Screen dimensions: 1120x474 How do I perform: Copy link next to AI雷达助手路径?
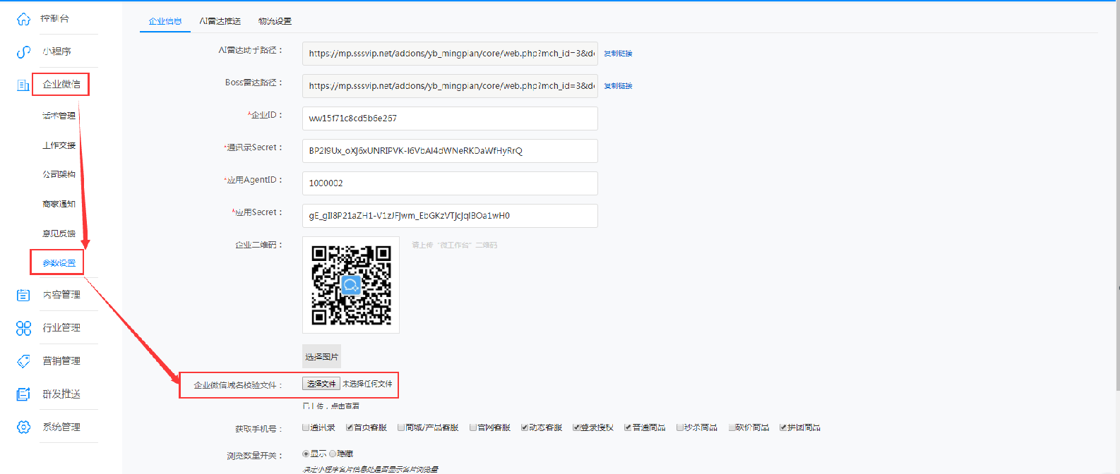click(x=618, y=54)
